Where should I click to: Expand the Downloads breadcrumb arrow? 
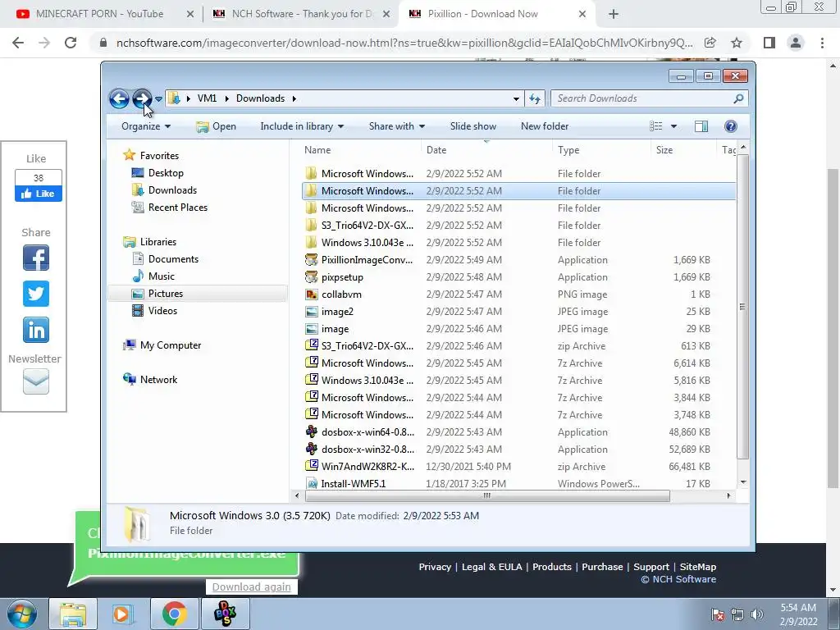[294, 98]
